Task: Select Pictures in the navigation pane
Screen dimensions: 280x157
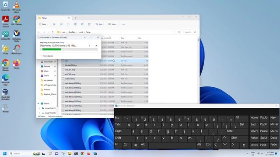Action: coord(48,66)
